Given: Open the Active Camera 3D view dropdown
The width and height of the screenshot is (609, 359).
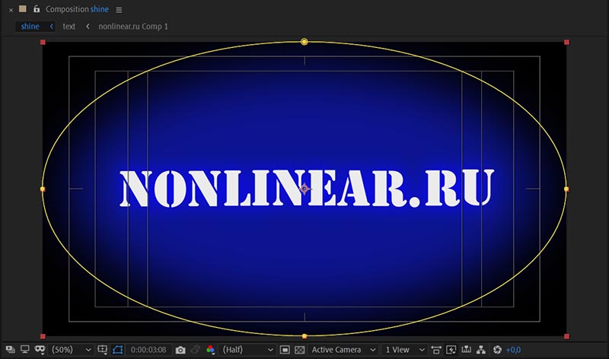Looking at the screenshot, I should coord(343,350).
